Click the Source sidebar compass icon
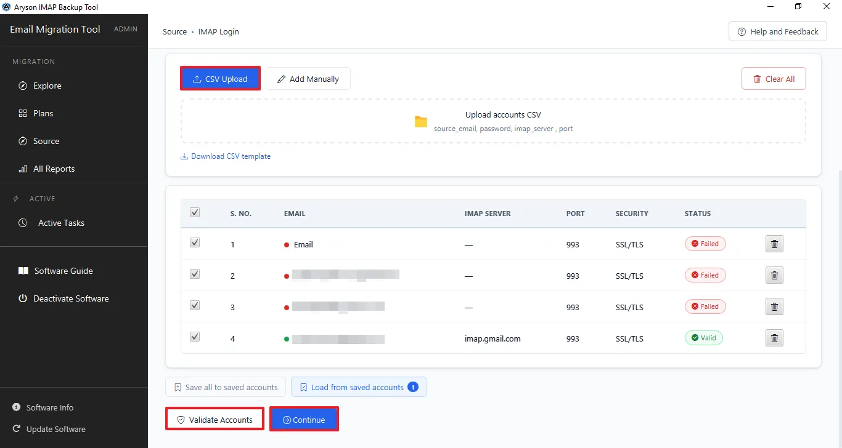The height and width of the screenshot is (448, 842). [x=23, y=141]
